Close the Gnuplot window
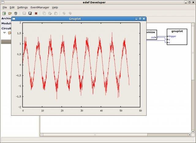This screenshot has width=196, height=143. click(144, 19)
